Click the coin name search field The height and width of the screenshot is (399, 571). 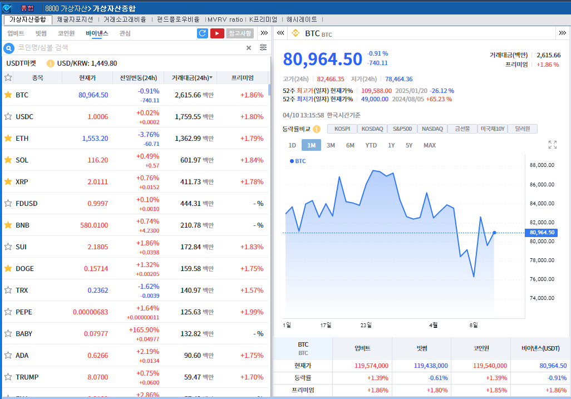click(x=128, y=48)
